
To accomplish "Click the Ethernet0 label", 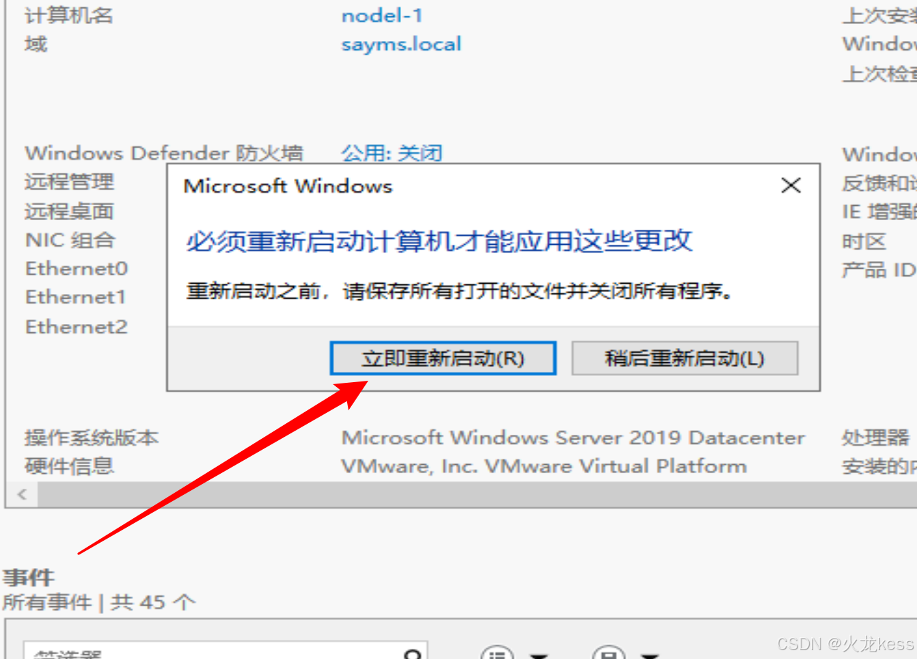I will point(77,269).
